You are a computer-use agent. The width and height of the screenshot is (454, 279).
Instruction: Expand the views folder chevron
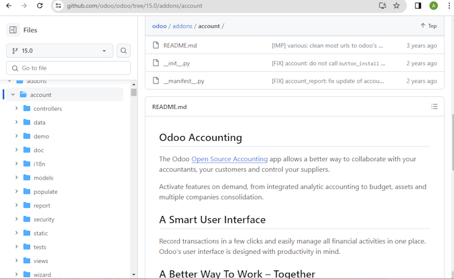pyautogui.click(x=17, y=261)
